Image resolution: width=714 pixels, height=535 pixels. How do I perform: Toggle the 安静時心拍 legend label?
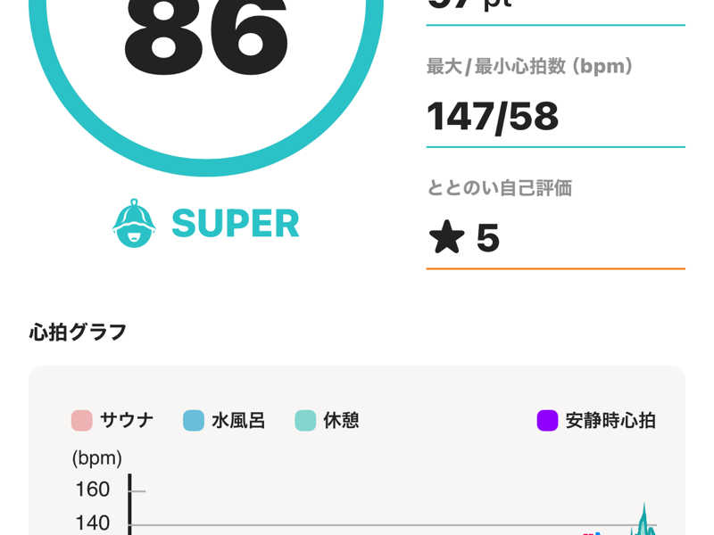610,420
